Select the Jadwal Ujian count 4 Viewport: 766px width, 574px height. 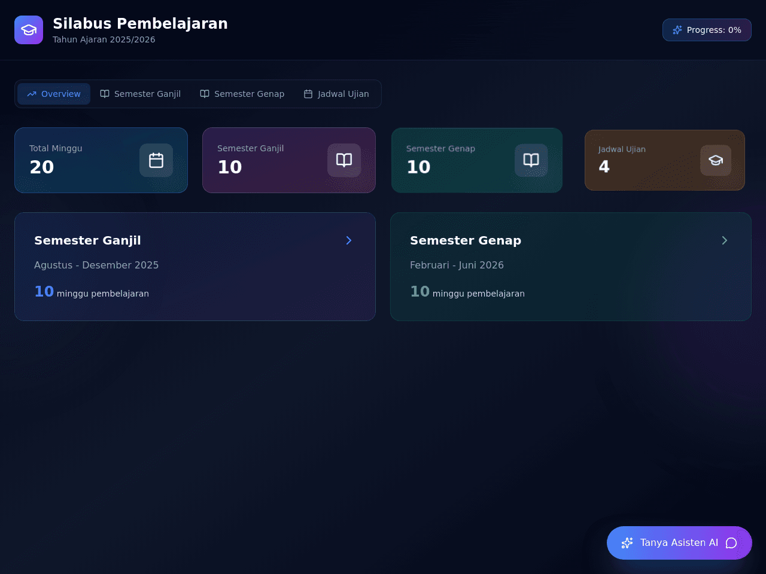604,167
